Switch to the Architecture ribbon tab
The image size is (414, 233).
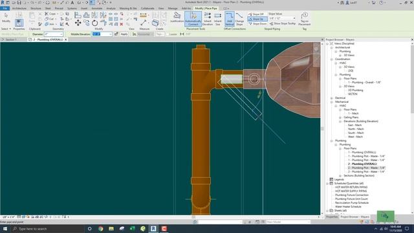point(19,8)
